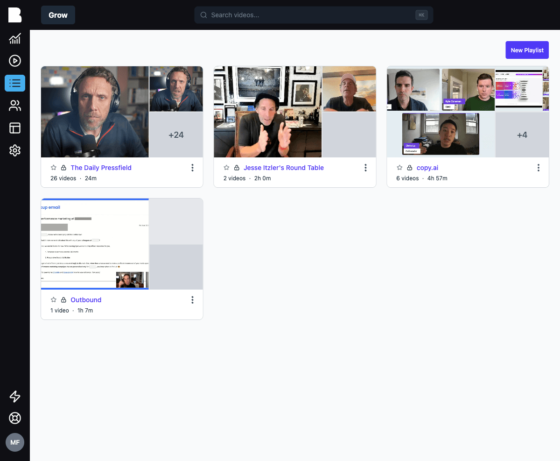Click lock icon on Outbound playlist
The width and height of the screenshot is (560, 461).
pos(63,300)
